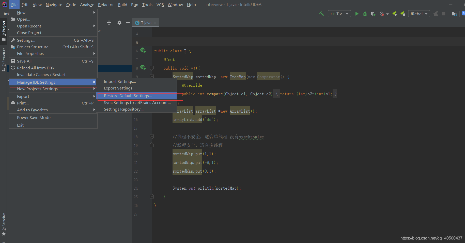This screenshot has height=243, width=465.
Task: Select Reload All from Disk
Action: point(53,68)
